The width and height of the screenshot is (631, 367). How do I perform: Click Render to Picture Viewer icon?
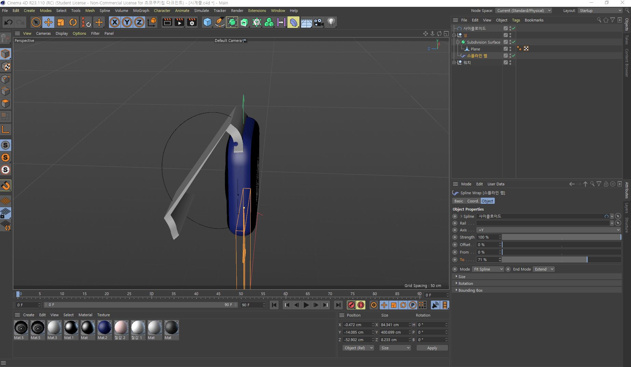pyautogui.click(x=180, y=22)
